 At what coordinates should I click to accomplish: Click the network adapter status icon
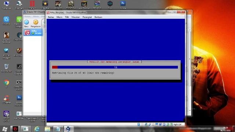tap(146, 124)
